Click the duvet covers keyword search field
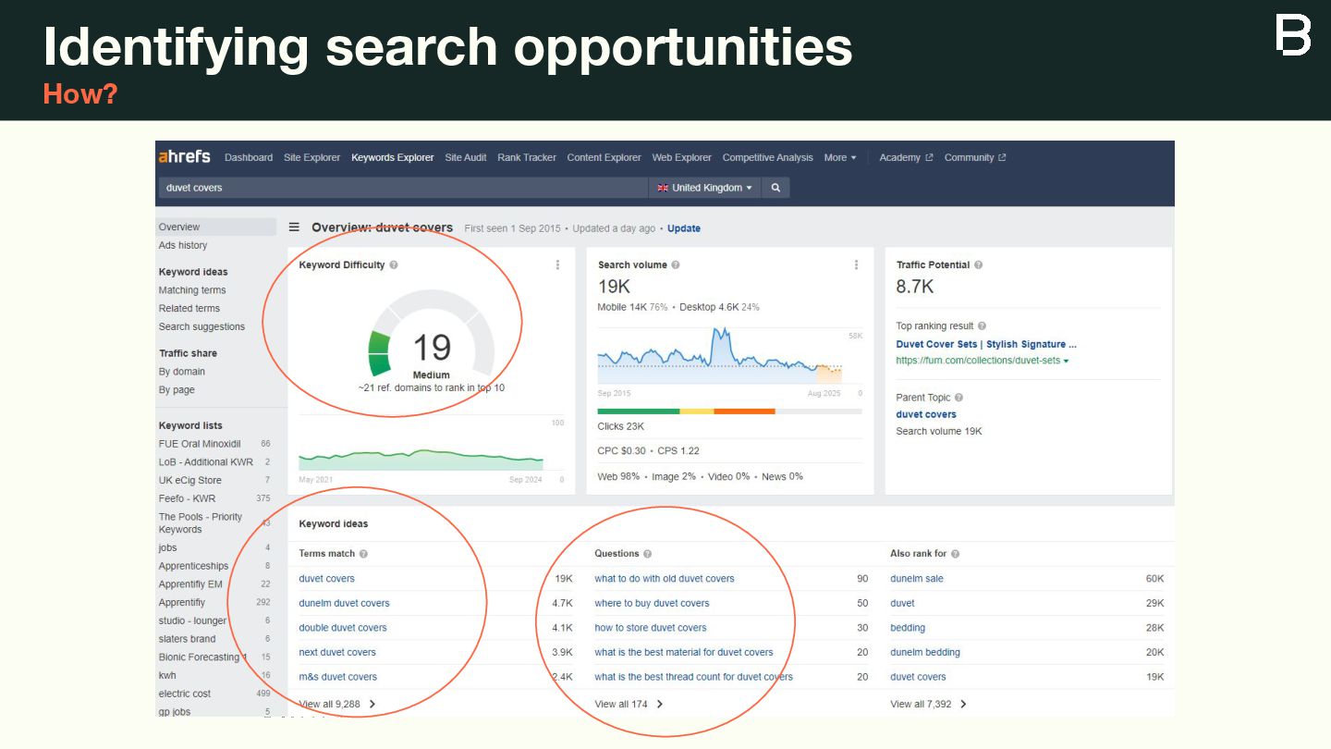This screenshot has height=749, width=1331. pos(403,188)
